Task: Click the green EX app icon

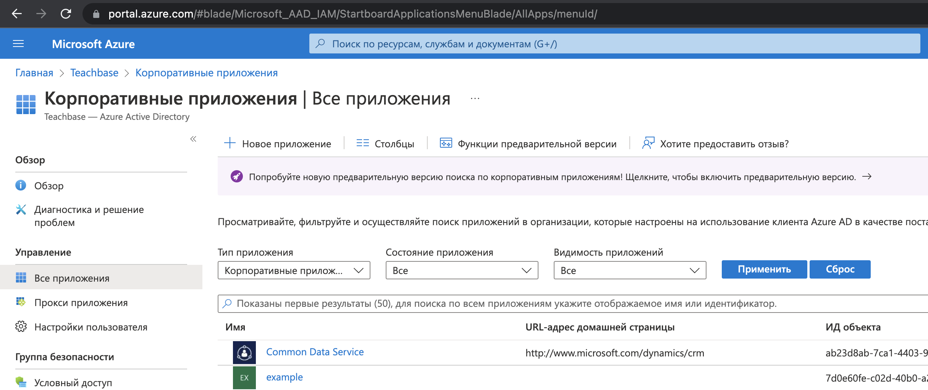Action: 244,377
